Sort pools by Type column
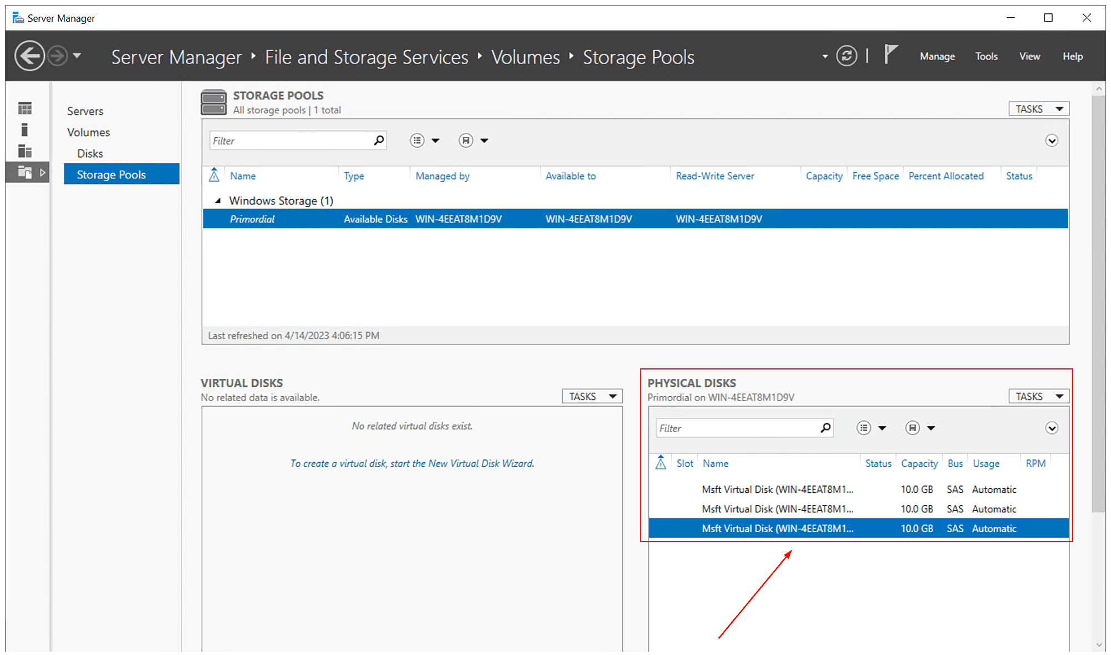1111x655 pixels. coord(354,176)
